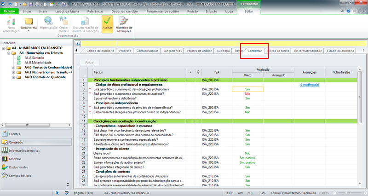Click the 83% status bar entry
Viewport: 368px width, 196px height.
(x=262, y=193)
